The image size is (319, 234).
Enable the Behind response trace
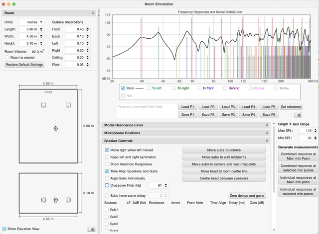[225, 88]
